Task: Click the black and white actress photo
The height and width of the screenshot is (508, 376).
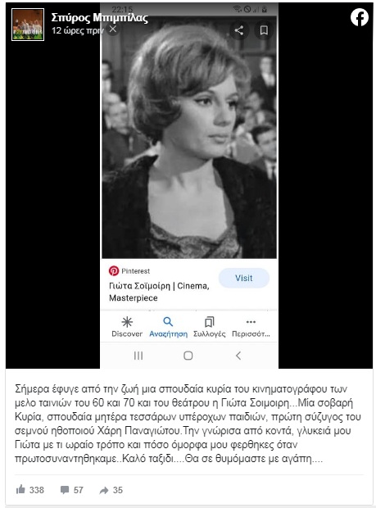Action: coord(189,136)
